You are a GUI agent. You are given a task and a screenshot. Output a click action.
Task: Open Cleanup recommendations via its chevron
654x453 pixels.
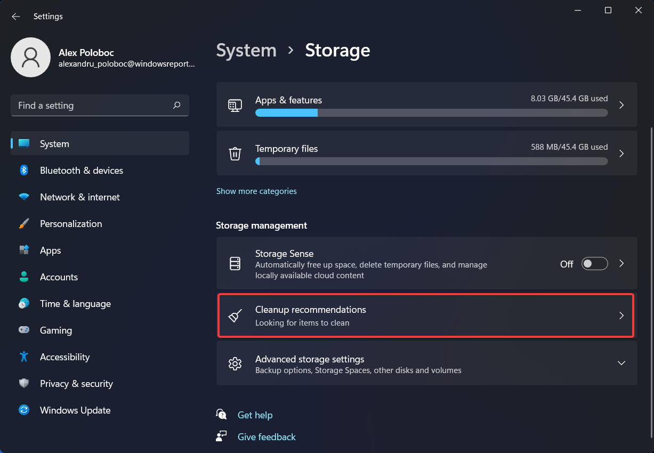pyautogui.click(x=621, y=316)
